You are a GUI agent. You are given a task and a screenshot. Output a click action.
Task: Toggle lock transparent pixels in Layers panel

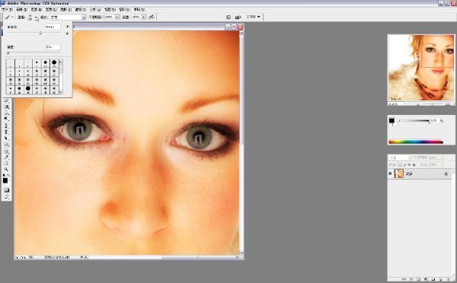pyautogui.click(x=400, y=165)
